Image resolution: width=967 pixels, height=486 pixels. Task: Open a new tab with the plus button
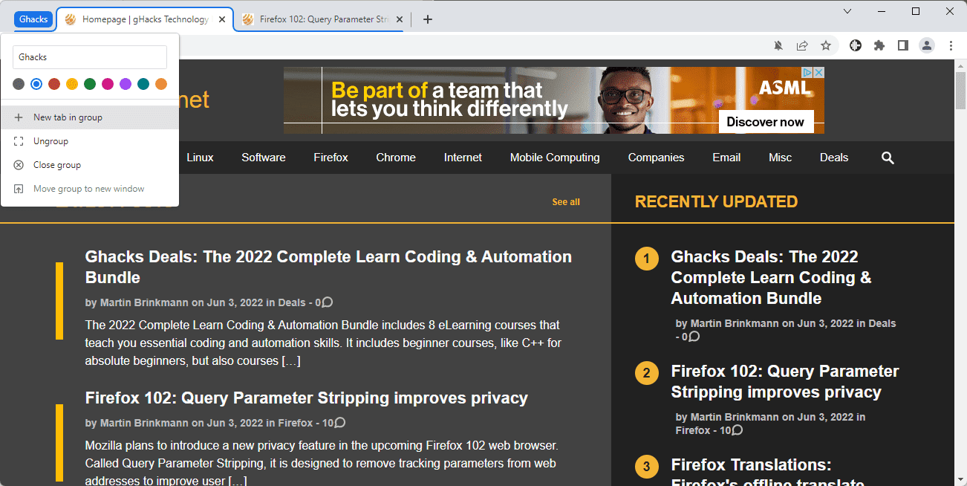pyautogui.click(x=427, y=19)
